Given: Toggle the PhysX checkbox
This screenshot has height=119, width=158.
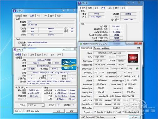Looking at the screenshot, I should pos(114,112).
